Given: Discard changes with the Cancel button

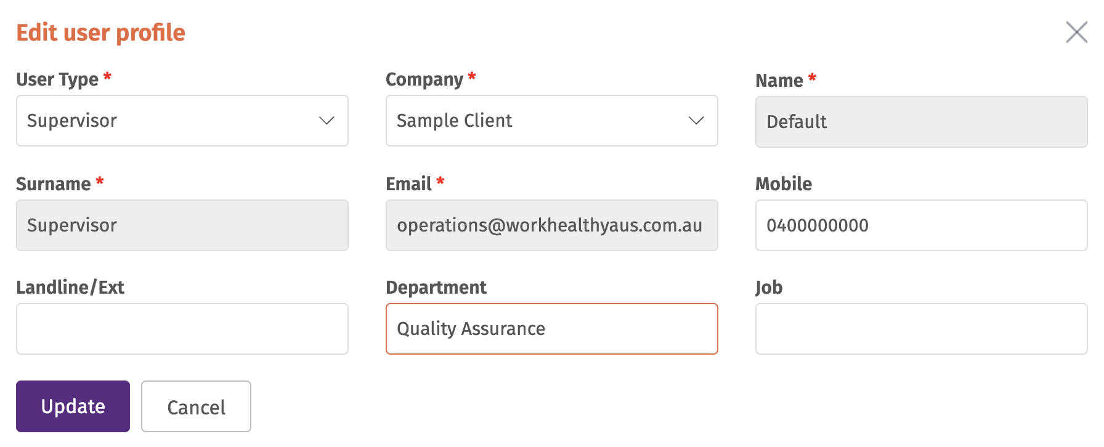Looking at the screenshot, I should [196, 406].
